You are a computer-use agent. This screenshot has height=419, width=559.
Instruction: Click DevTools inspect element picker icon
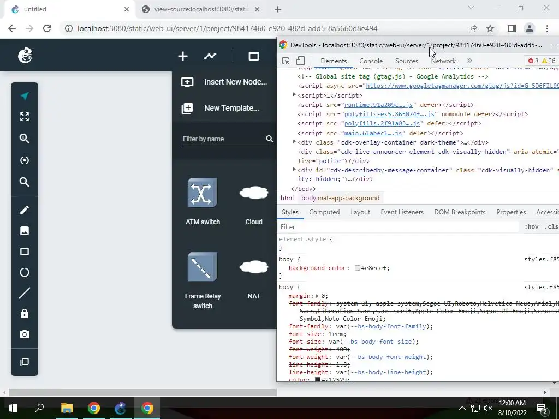(286, 61)
